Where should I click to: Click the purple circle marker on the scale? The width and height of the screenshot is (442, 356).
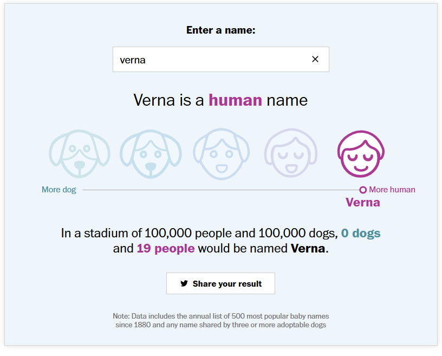pyautogui.click(x=363, y=190)
